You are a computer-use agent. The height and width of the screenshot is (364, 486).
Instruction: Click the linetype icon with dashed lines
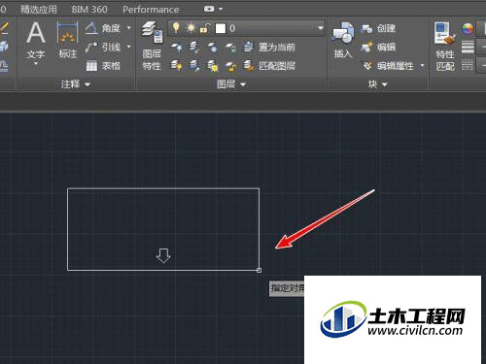coord(468,66)
